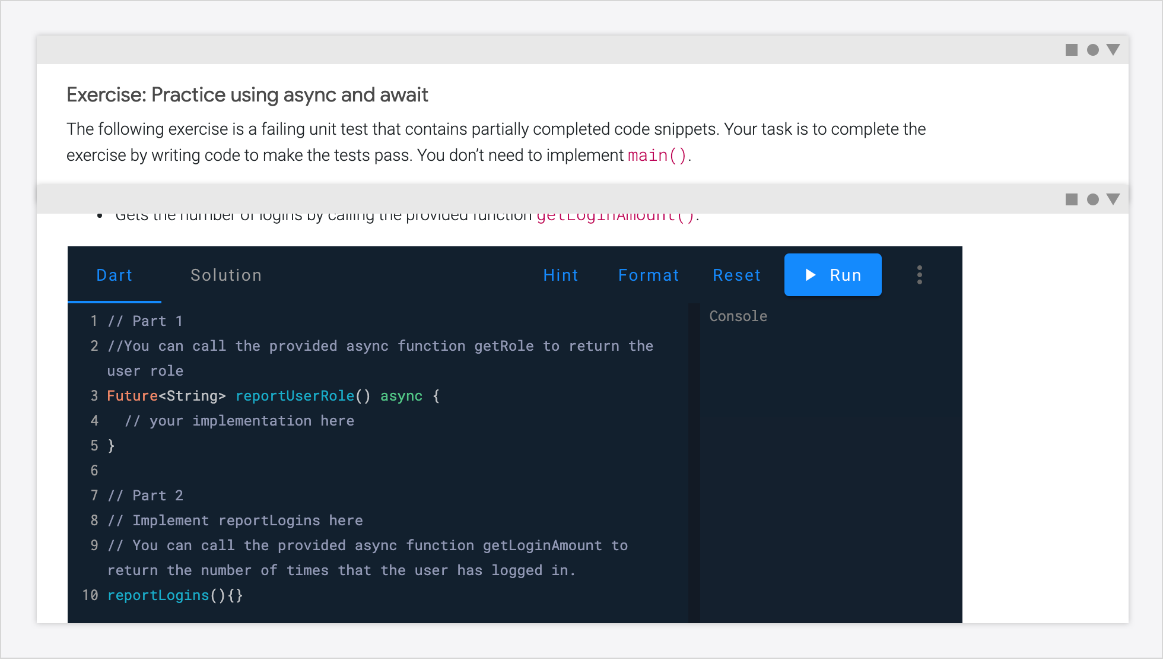Format the Dart code

(x=649, y=275)
